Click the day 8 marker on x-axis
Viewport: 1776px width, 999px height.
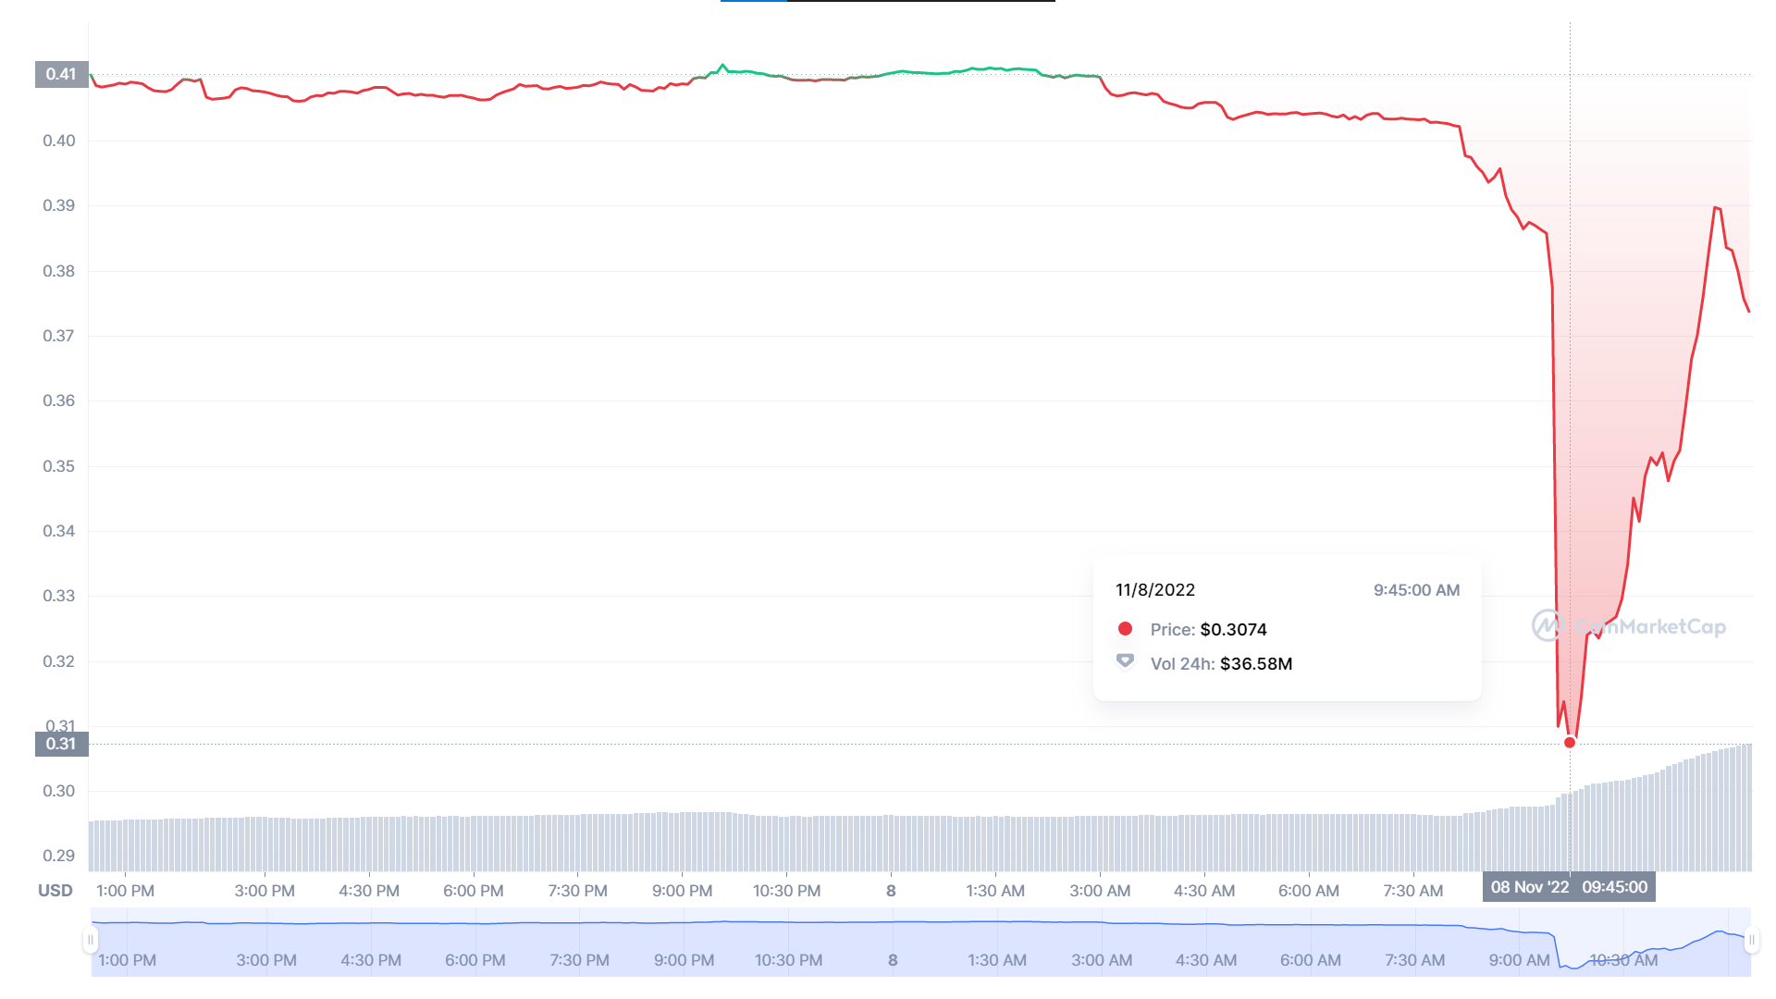891,891
